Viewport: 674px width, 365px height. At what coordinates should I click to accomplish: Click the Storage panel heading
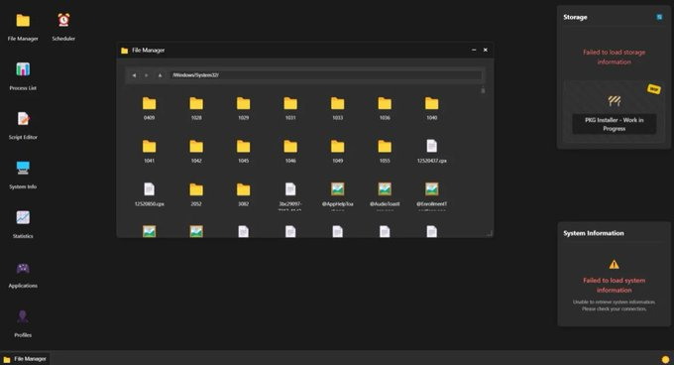click(575, 17)
